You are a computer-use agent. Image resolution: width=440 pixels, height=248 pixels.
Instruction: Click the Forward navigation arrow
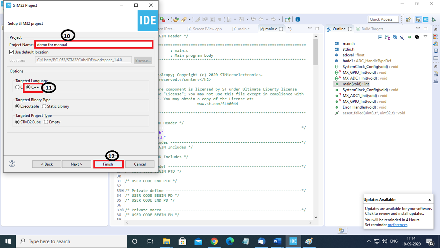273,19
